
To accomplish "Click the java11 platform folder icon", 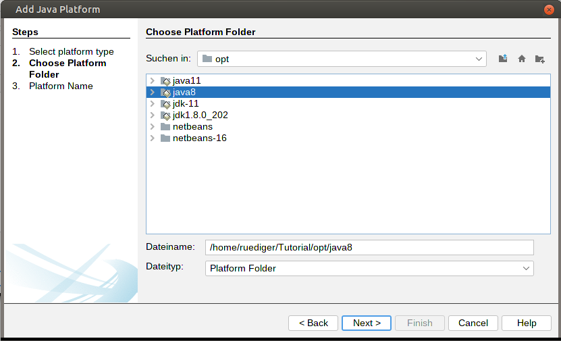I will click(165, 81).
